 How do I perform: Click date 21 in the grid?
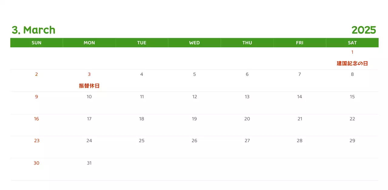pyautogui.click(x=299, y=119)
